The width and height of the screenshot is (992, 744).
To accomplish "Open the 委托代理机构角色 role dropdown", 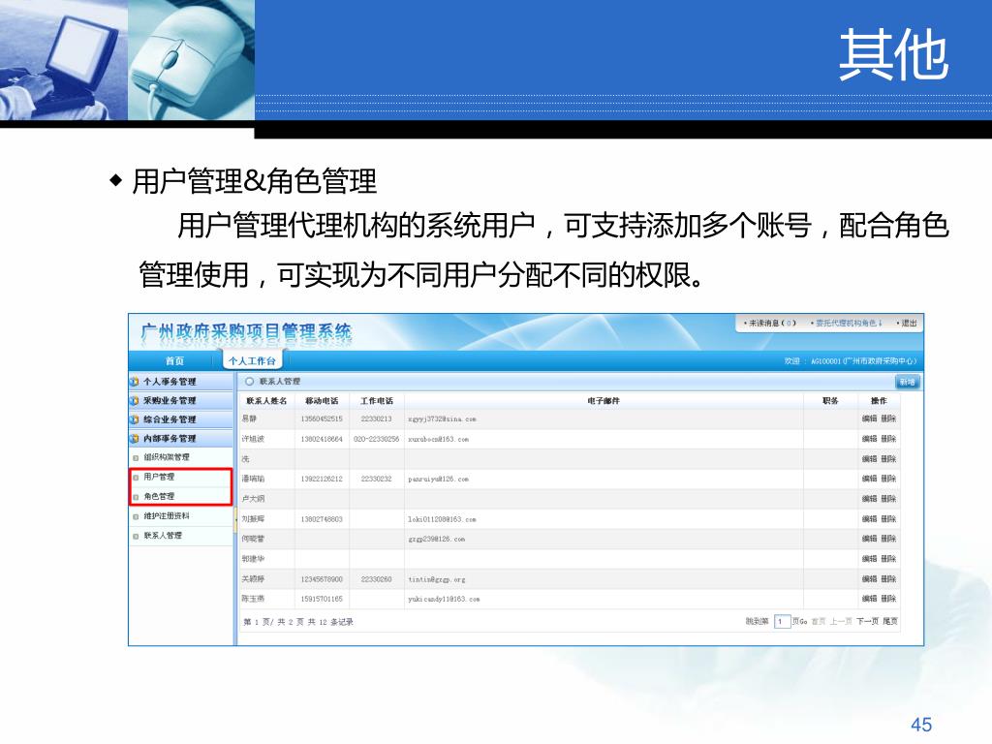I will click(847, 323).
